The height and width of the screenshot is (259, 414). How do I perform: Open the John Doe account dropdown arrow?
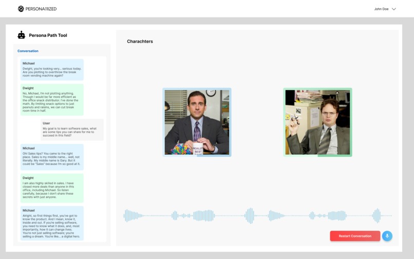pos(393,9)
